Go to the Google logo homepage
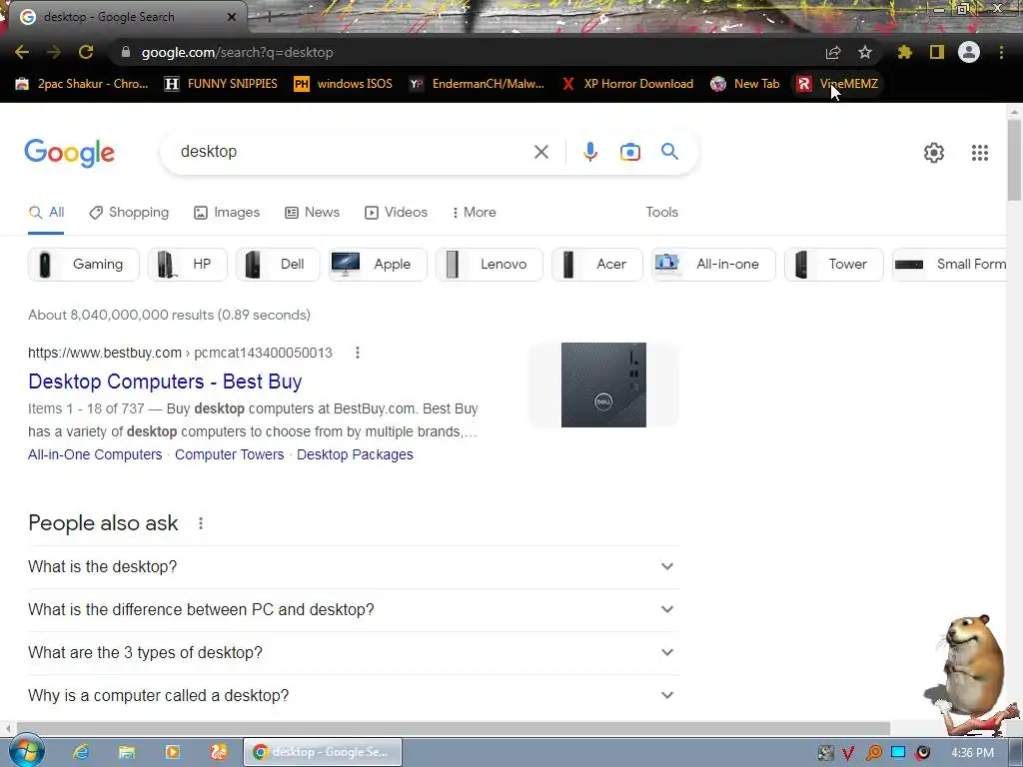 pyautogui.click(x=69, y=153)
